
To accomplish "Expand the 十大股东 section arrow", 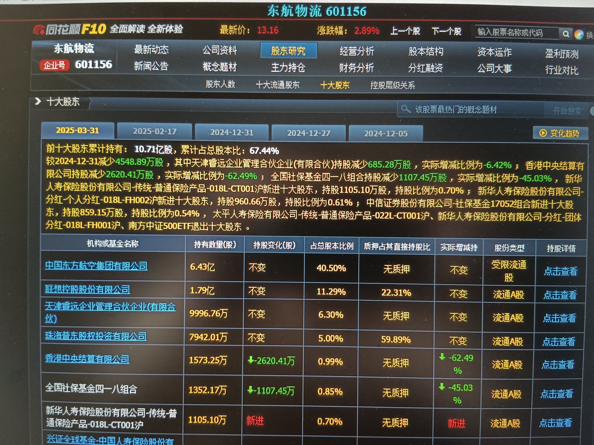I will (x=38, y=102).
